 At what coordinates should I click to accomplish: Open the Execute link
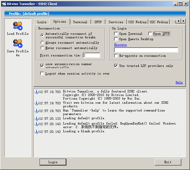point(120,45)
